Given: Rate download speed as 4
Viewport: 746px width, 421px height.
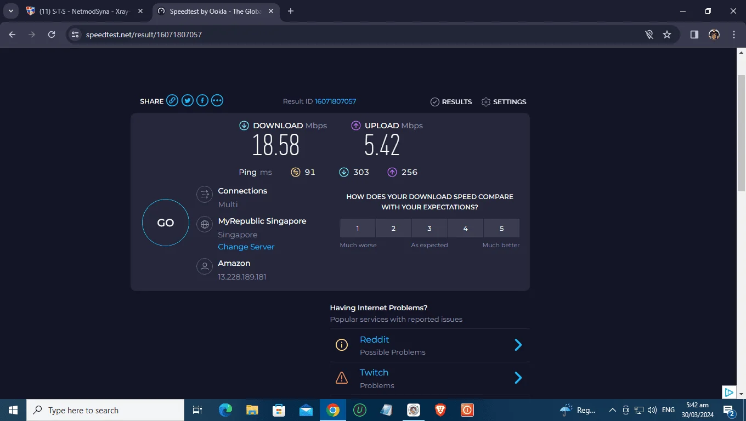Looking at the screenshot, I should pos(465,228).
